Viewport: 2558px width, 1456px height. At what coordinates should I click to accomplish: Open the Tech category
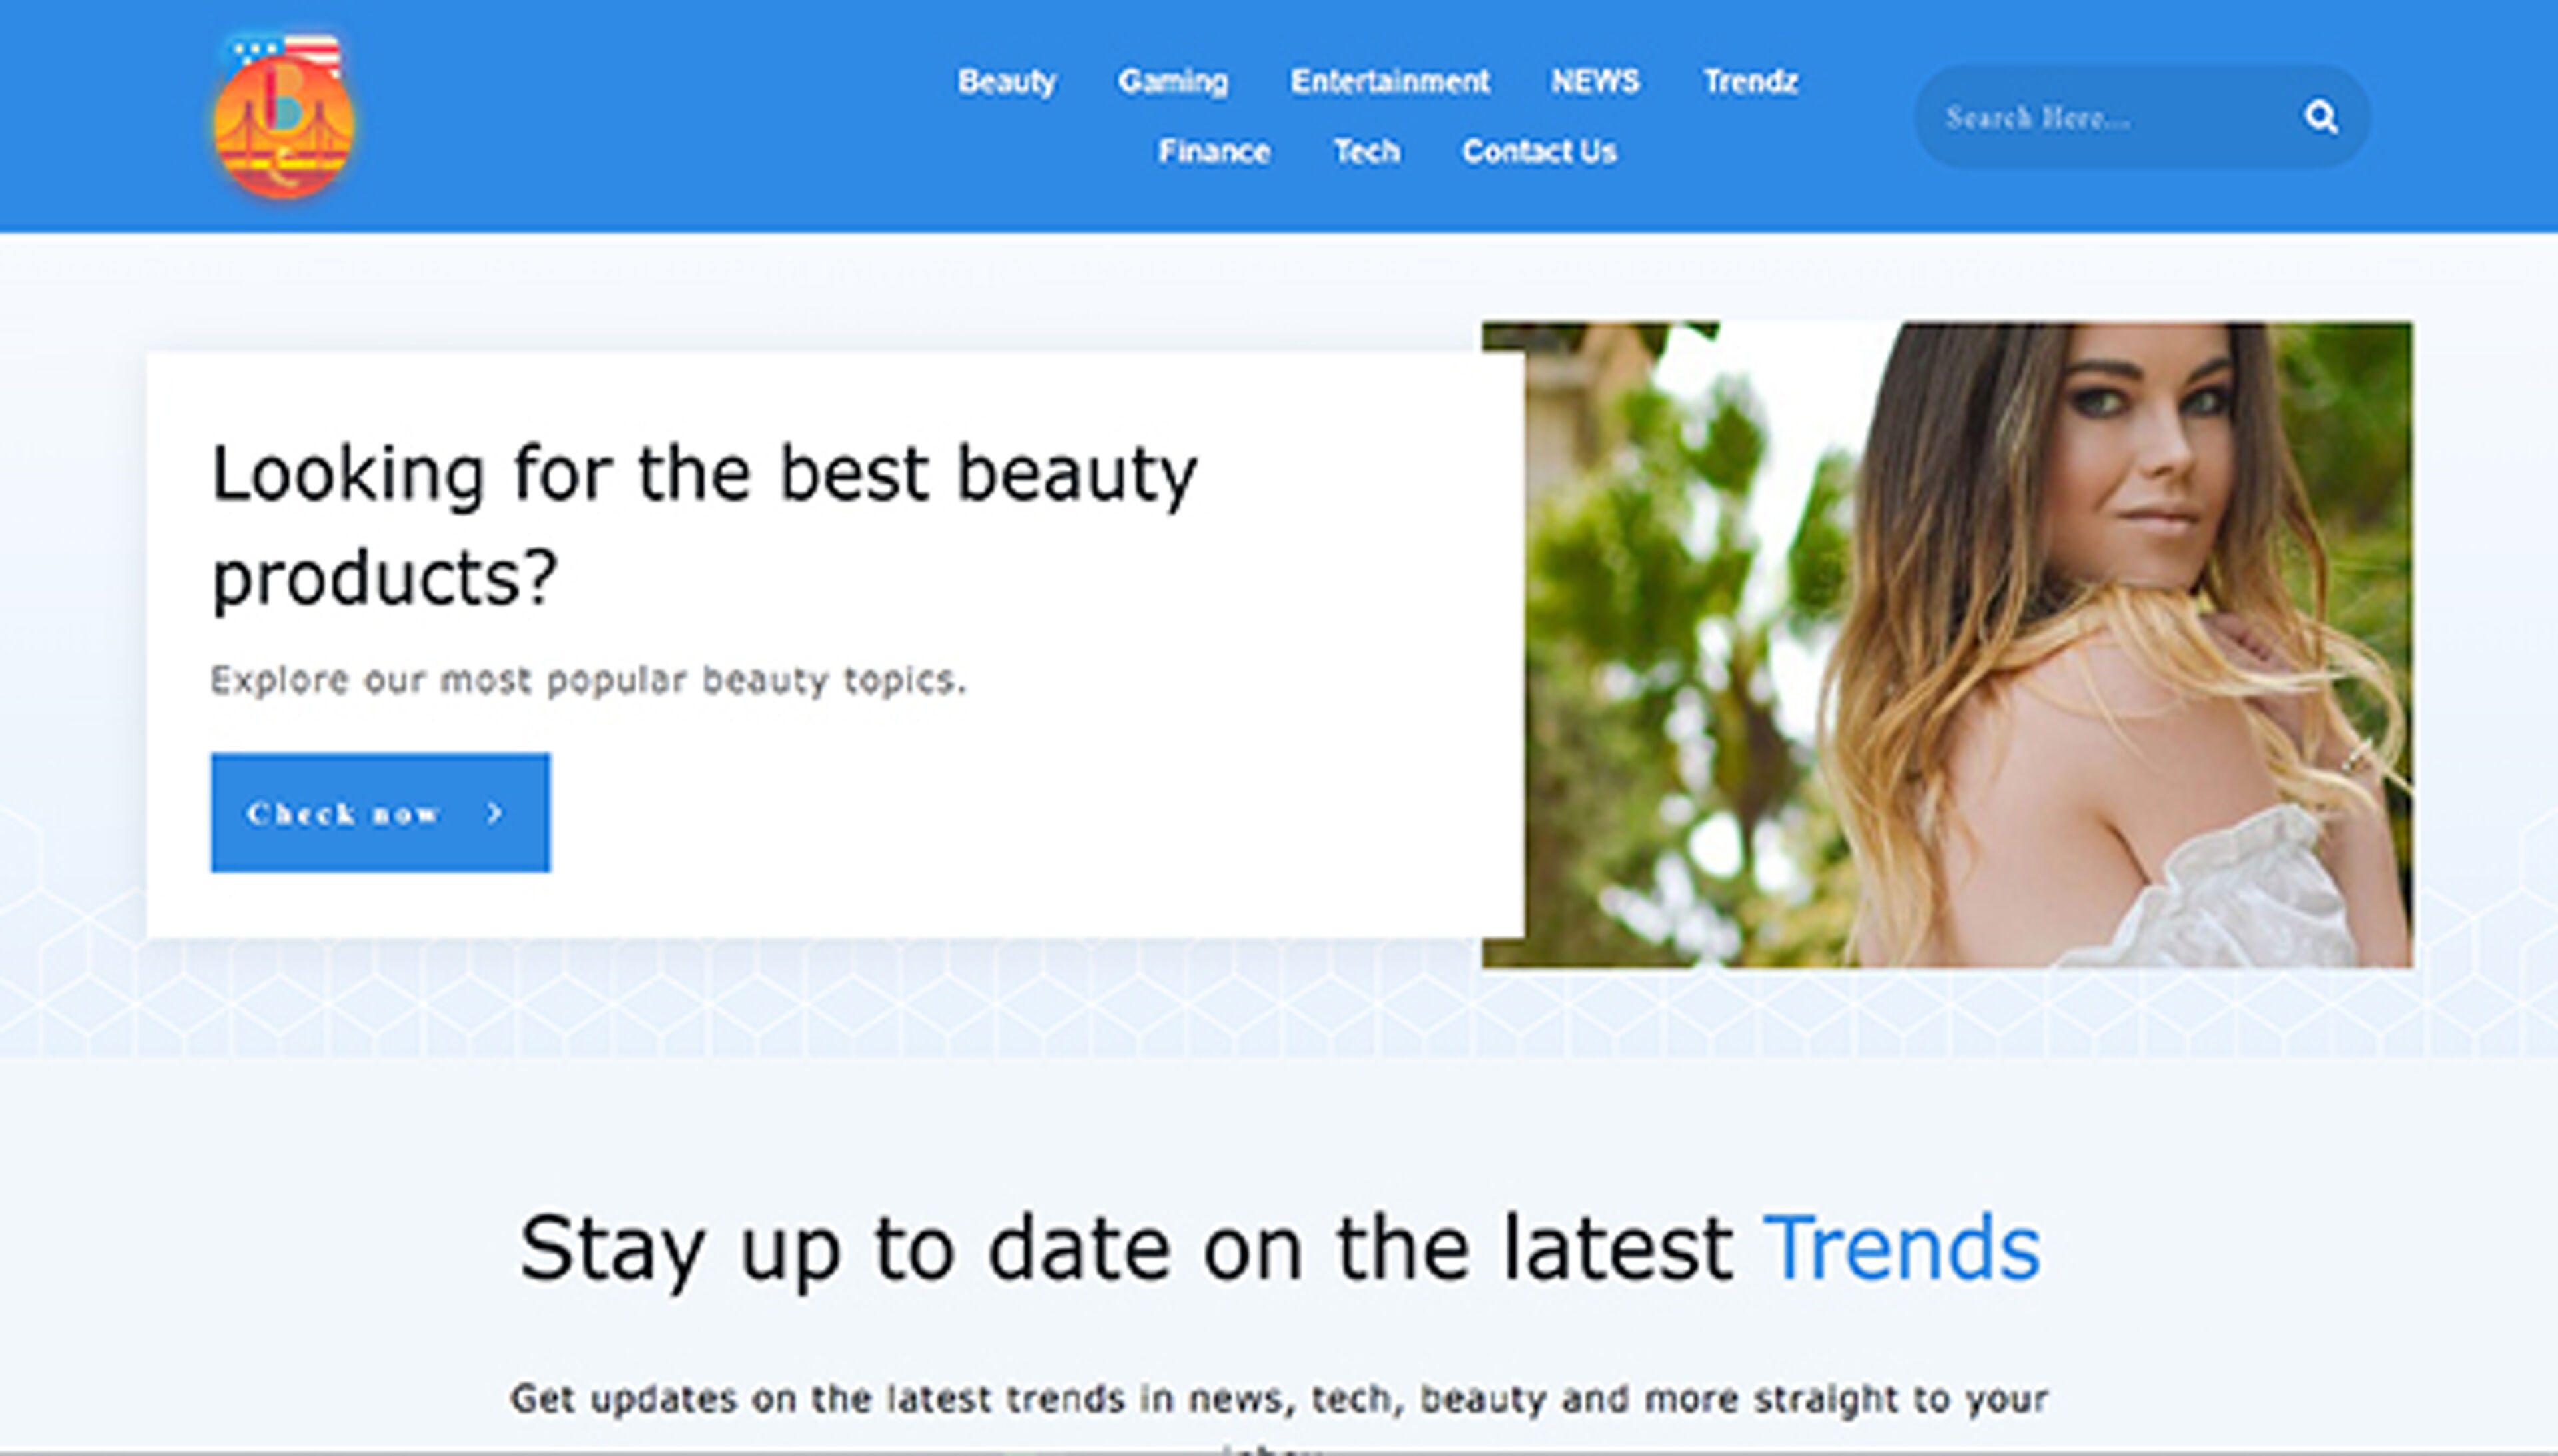pos(1366,151)
